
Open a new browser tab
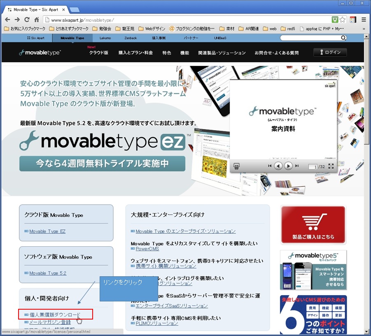tap(75, 10)
